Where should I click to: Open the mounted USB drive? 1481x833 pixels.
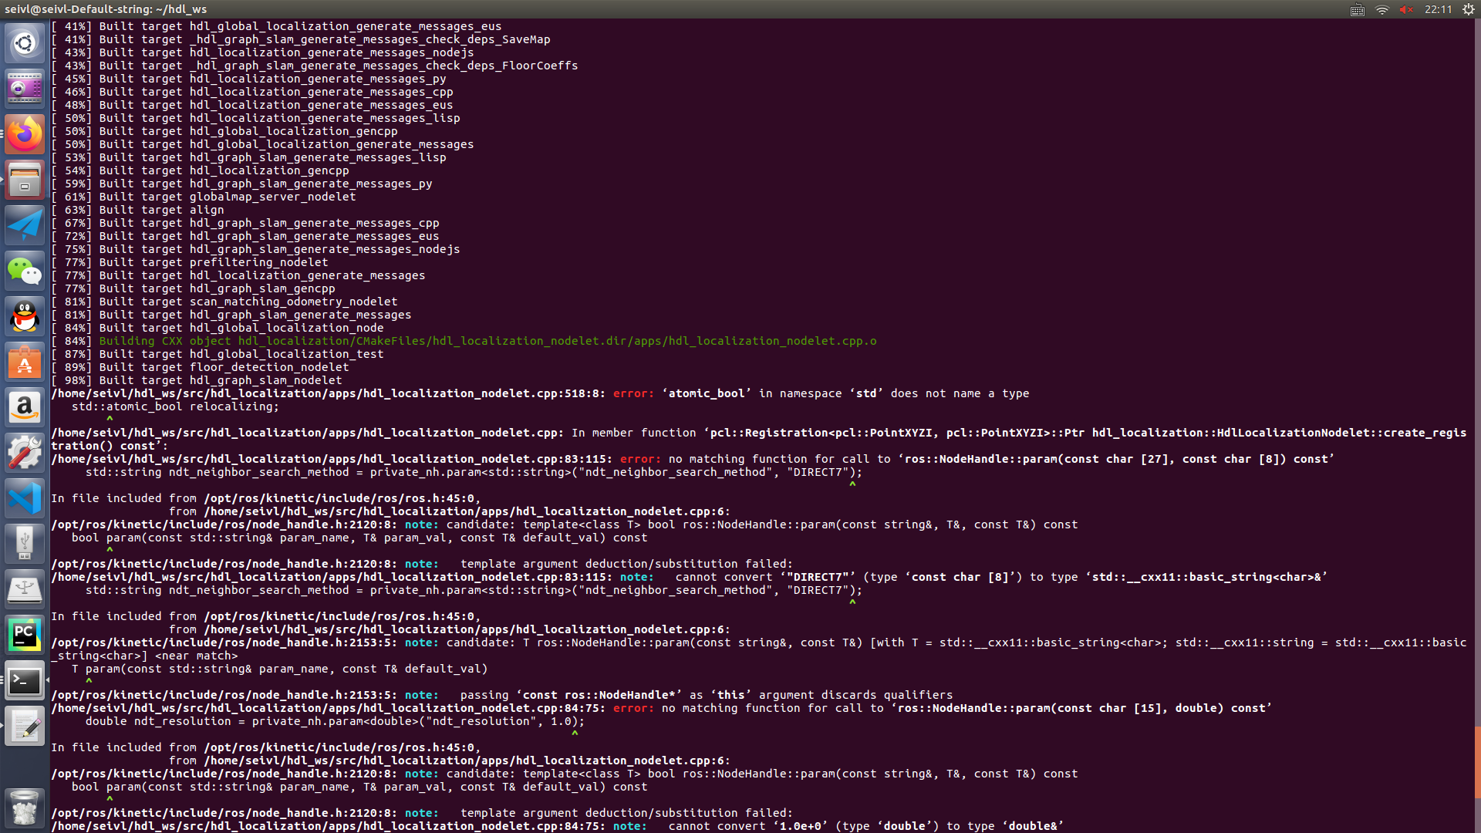(x=25, y=543)
